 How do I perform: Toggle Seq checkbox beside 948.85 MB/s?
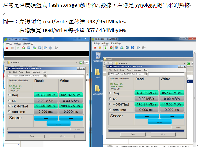(9, 95)
